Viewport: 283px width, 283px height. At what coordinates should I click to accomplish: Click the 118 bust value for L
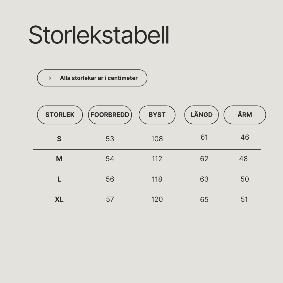pos(157,179)
